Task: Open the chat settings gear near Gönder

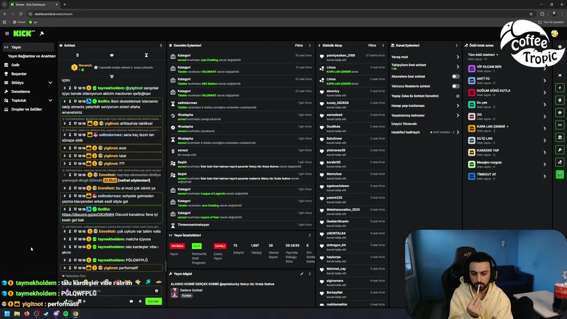Action: coord(140,301)
